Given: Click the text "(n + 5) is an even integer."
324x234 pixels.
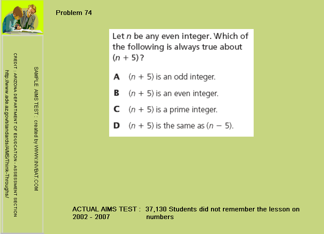Looking at the screenshot, I should 174,93.
